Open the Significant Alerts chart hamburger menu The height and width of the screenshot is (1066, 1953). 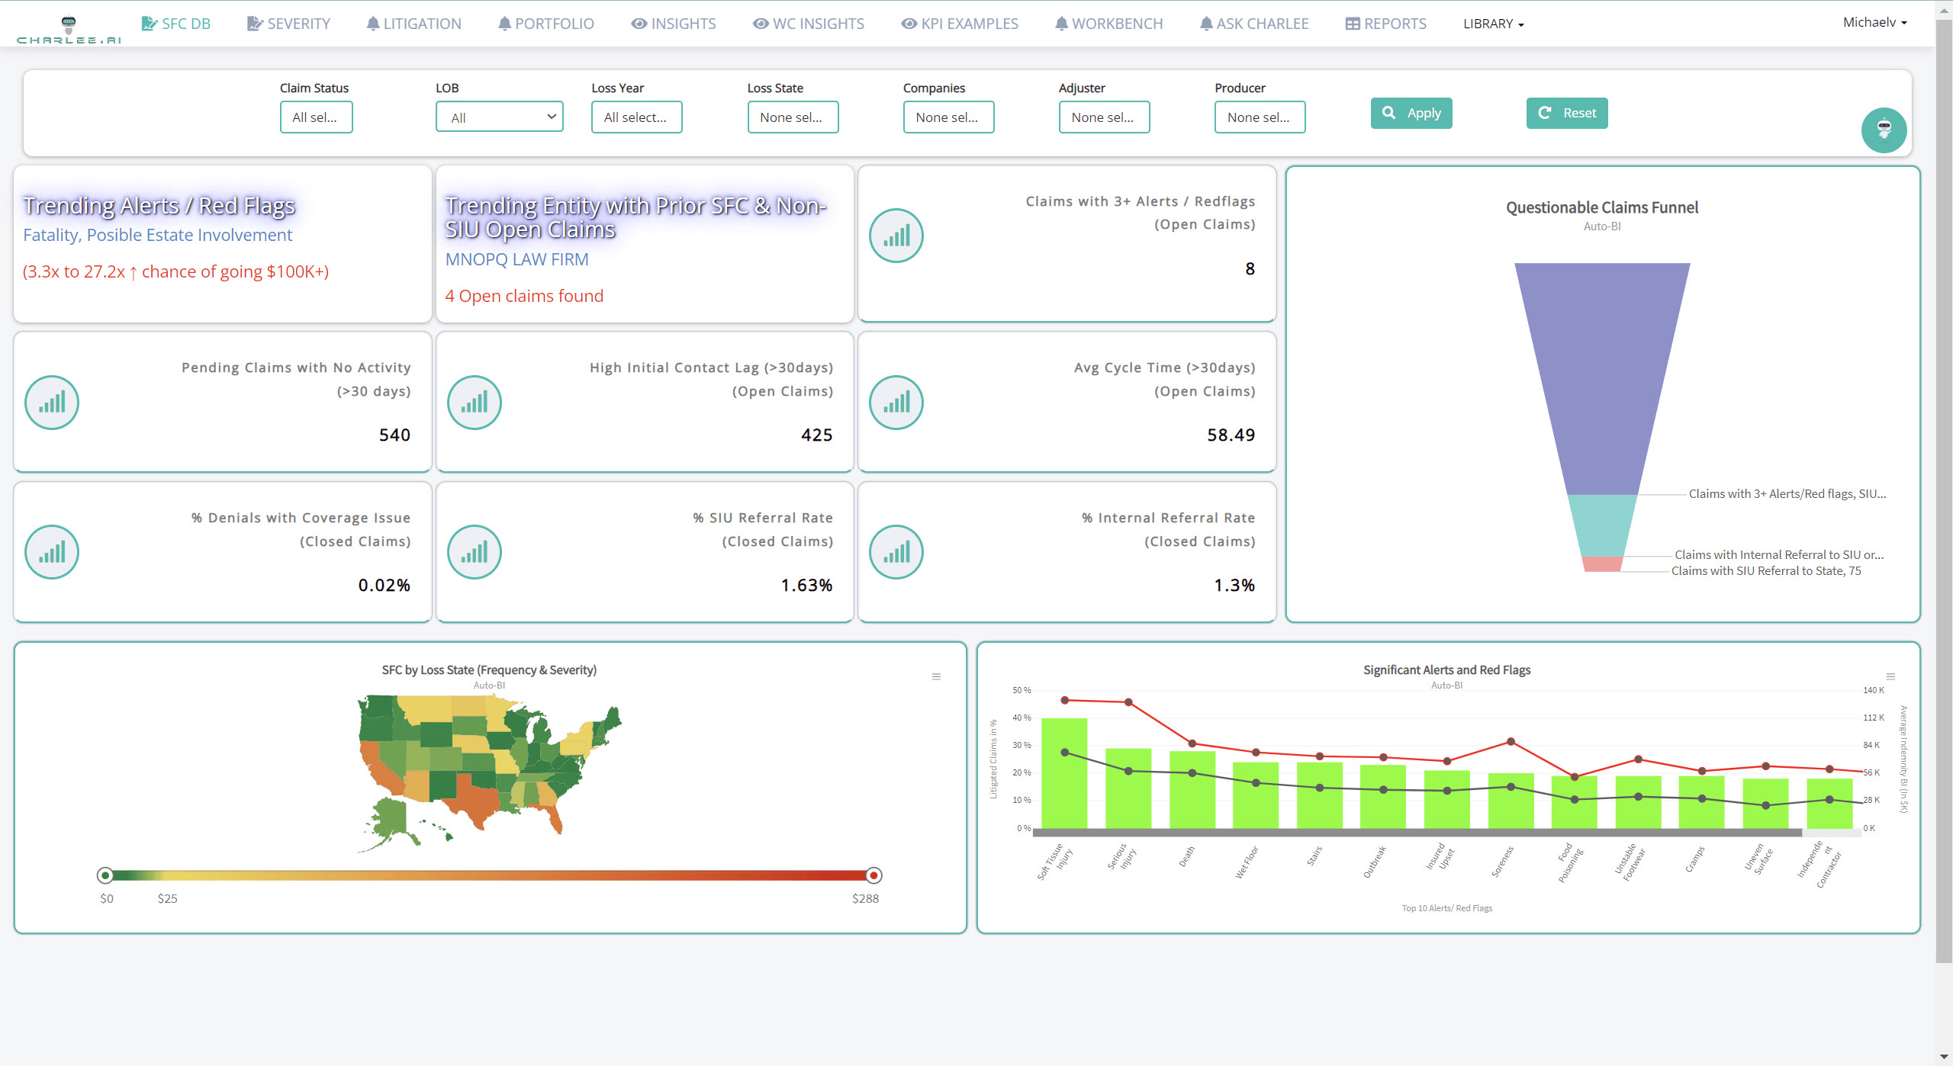click(1890, 676)
